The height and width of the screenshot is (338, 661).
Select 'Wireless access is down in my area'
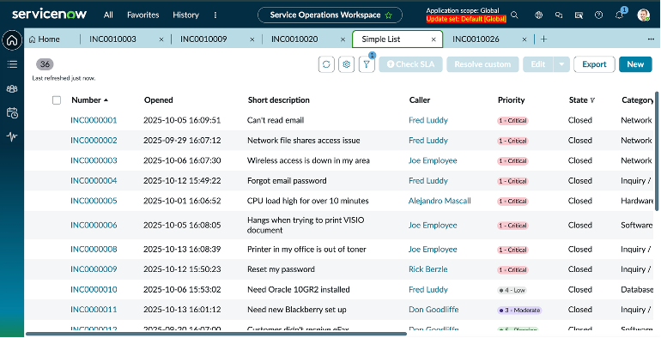[x=308, y=160]
